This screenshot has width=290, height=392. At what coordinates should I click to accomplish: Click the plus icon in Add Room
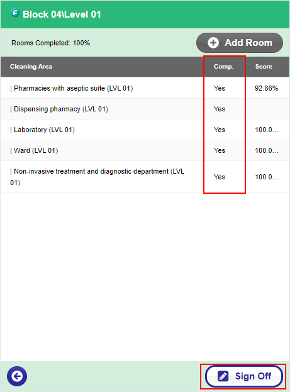coord(213,43)
